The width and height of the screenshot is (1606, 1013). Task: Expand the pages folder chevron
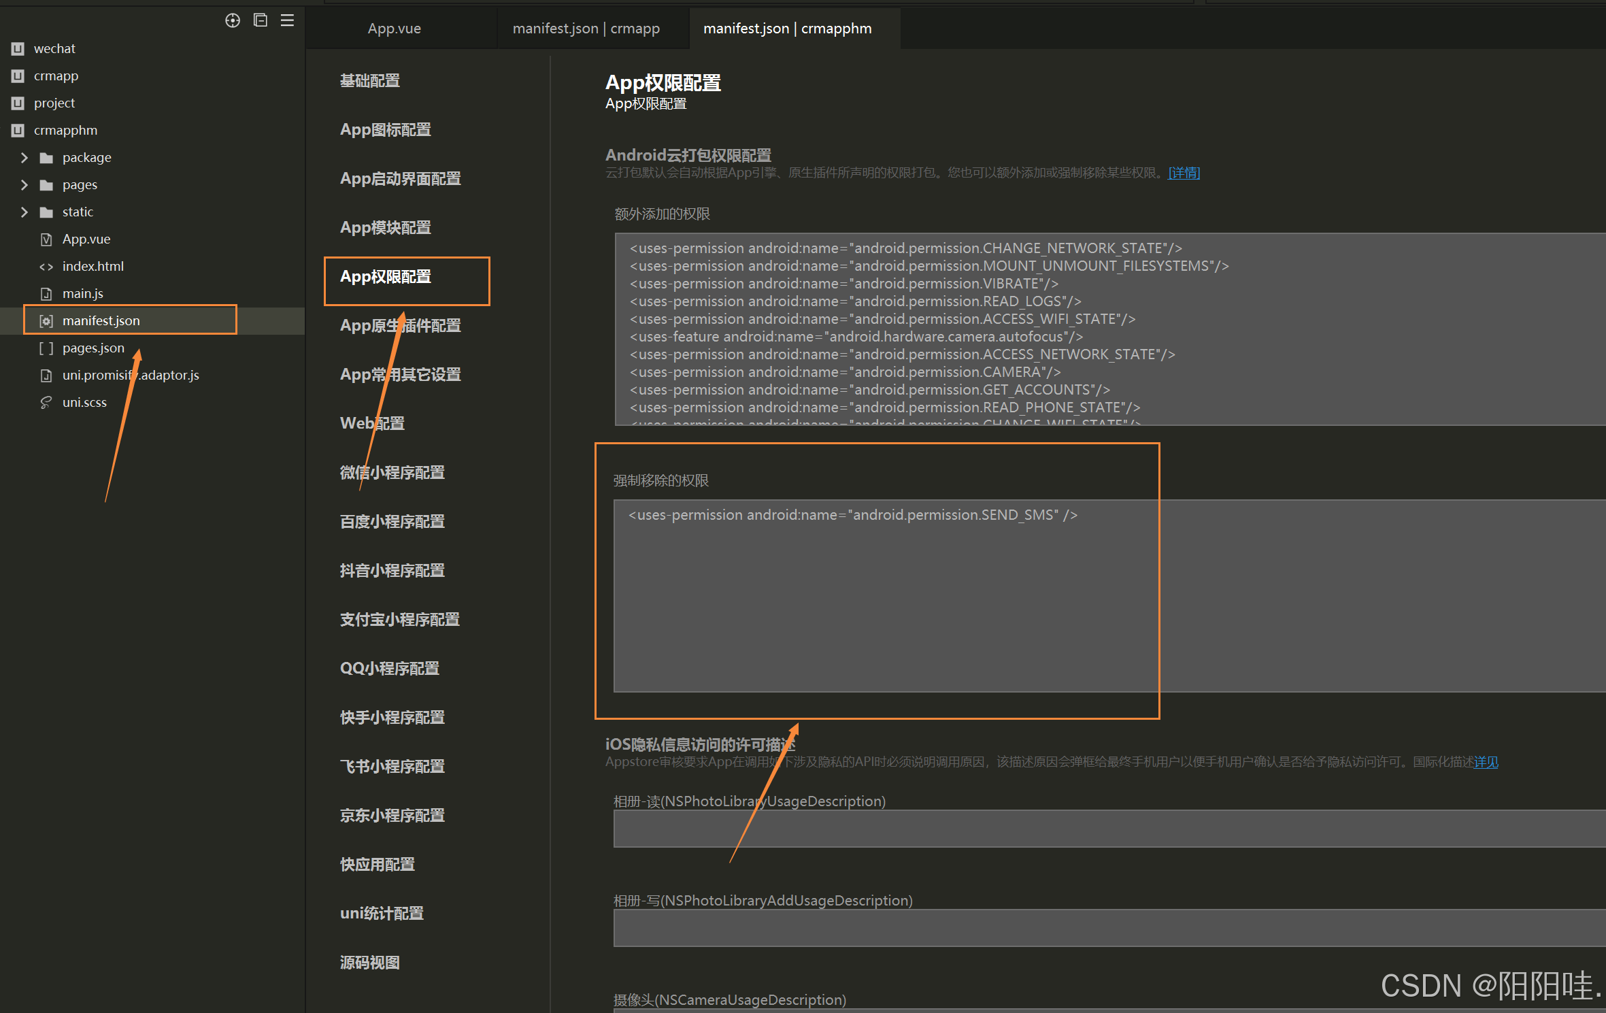point(24,185)
